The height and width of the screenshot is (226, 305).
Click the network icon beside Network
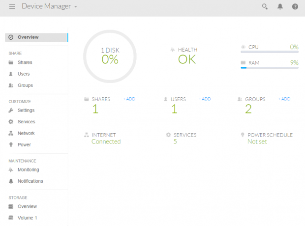pos(11,133)
